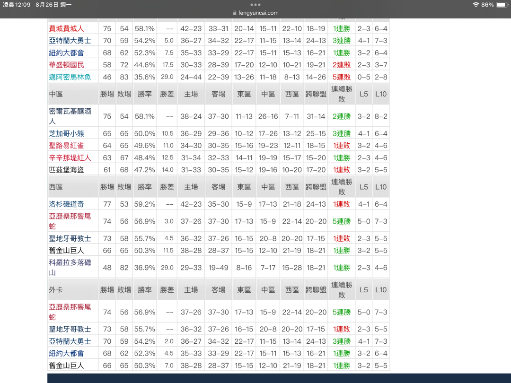Tap the three-dot multitasking menu

point(255,5)
